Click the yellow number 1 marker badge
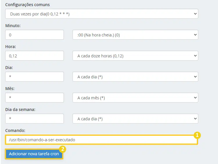Image resolution: width=218 pixels, height=164 pixels. [x=197, y=135]
